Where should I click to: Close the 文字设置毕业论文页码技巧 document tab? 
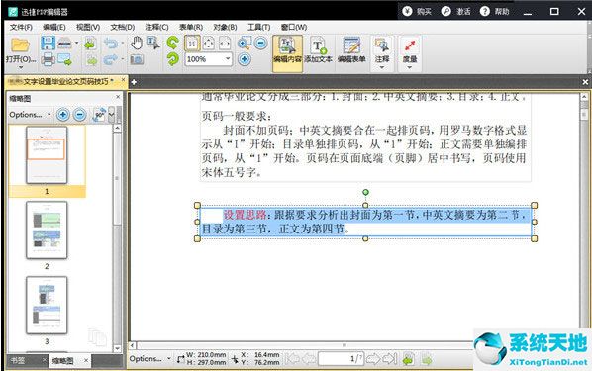[123, 80]
